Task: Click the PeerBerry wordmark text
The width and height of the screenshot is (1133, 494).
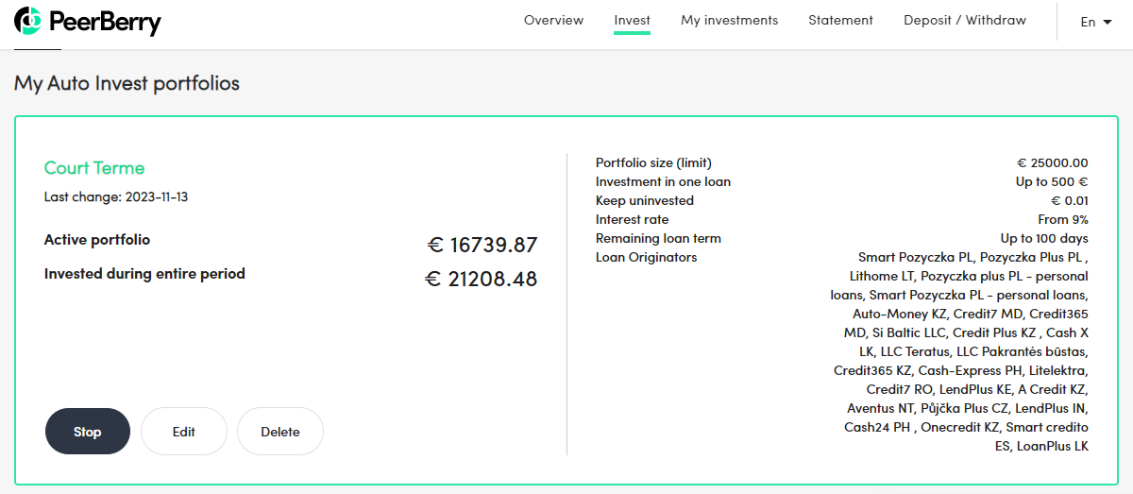Action: [106, 21]
